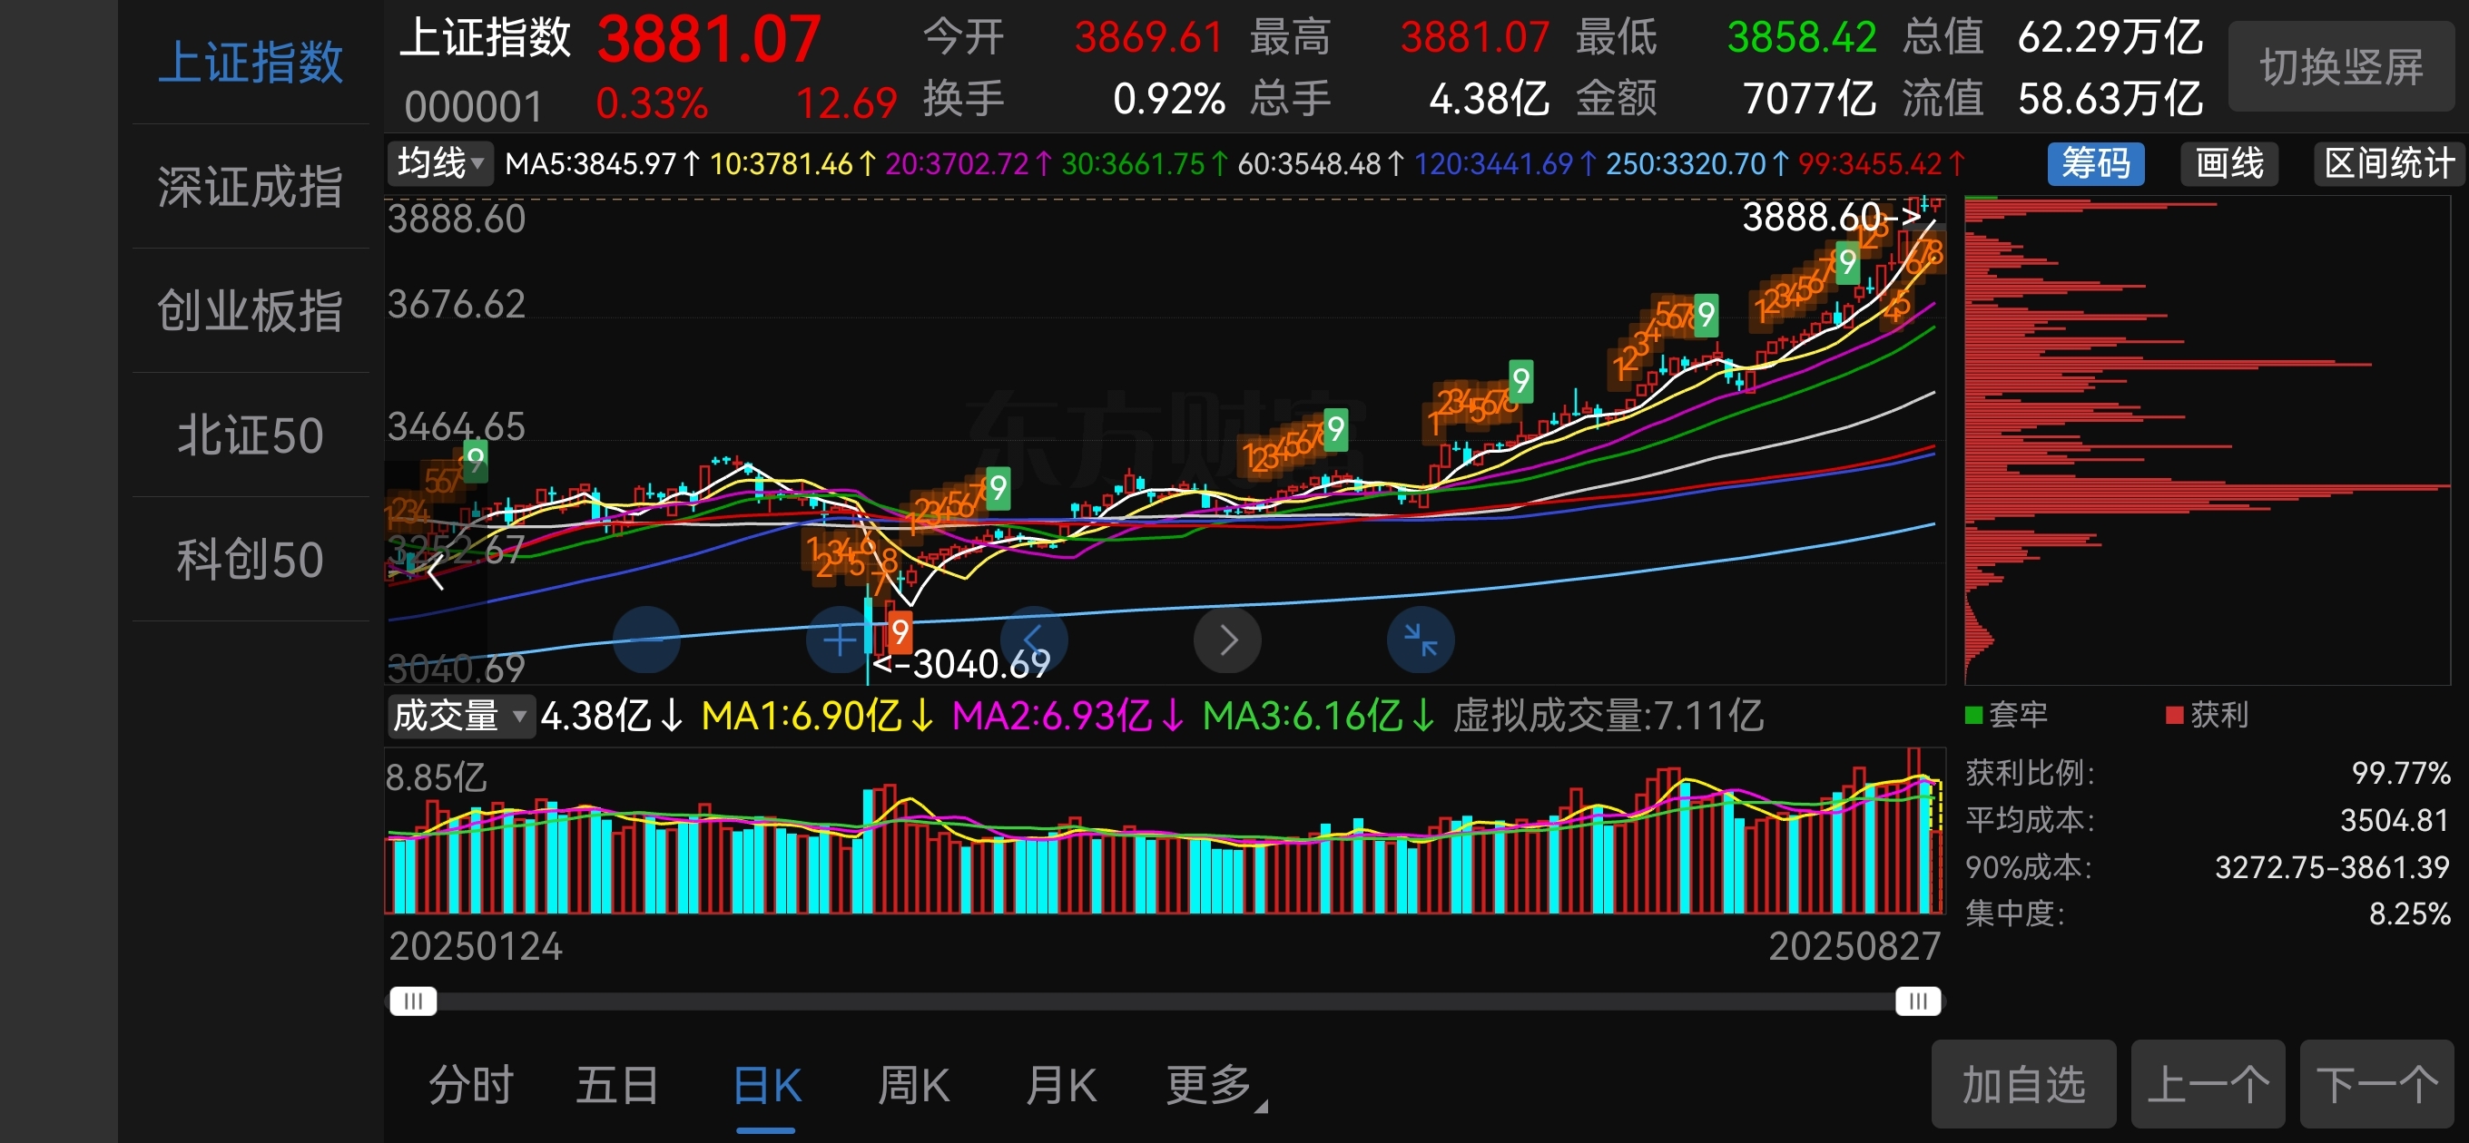Viewport: 2469px width, 1143px height.
Task: Click the red 获利 legend swatch
Action: [x=2175, y=715]
